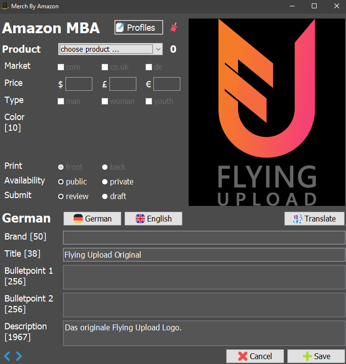The width and height of the screenshot is (346, 364).
Task: Close the Merch By Amazon window
Action: click(x=336, y=6)
